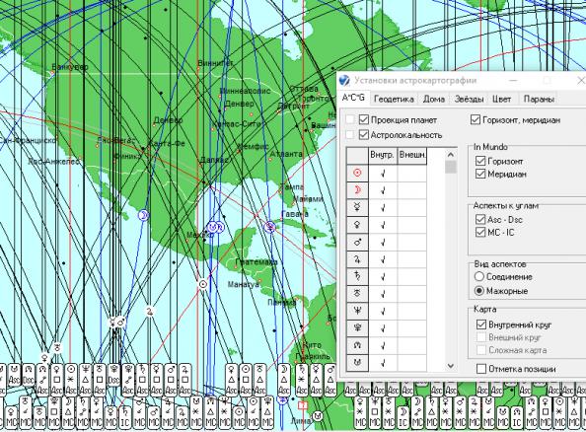Click the Moon symbol in planet list

[x=357, y=190]
